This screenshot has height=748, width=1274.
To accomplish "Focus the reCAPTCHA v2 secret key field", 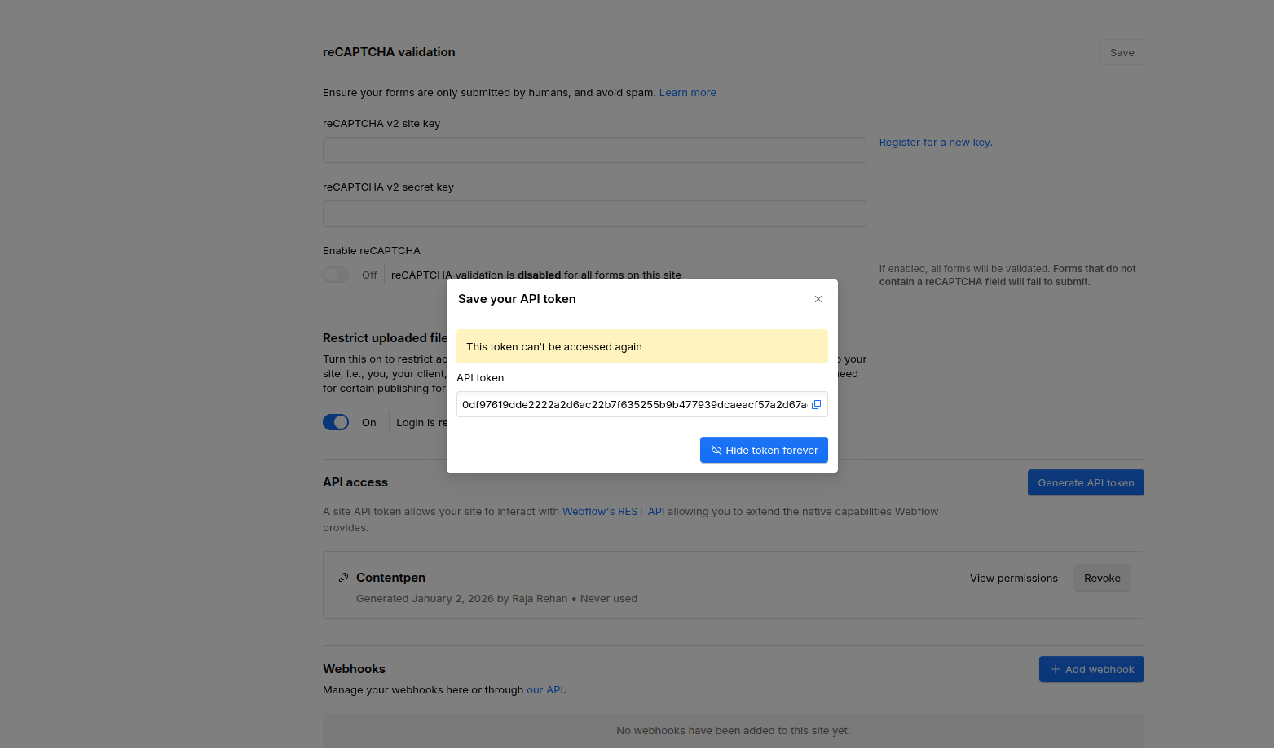I will (x=594, y=213).
